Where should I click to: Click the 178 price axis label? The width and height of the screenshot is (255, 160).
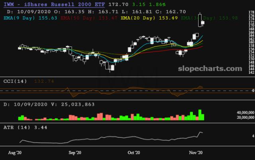coord(251,13)
